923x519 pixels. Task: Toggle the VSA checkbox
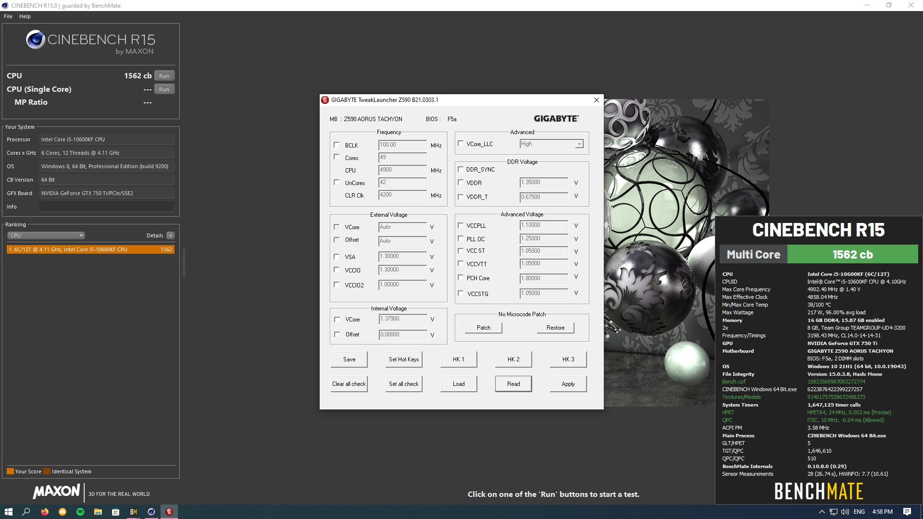pyautogui.click(x=337, y=257)
